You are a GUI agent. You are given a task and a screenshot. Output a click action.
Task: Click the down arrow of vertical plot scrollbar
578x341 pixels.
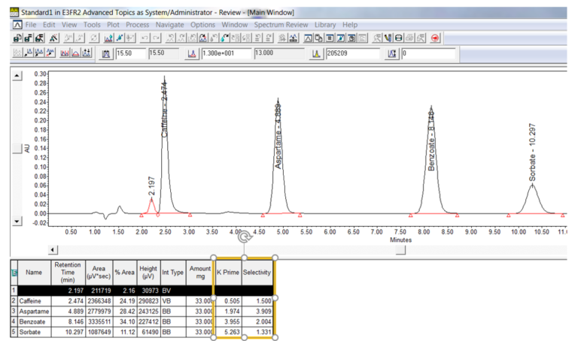pos(17,221)
